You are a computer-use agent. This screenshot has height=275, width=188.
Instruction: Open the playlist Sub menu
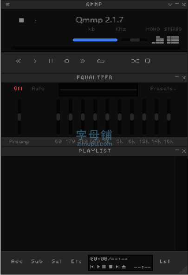(37, 262)
